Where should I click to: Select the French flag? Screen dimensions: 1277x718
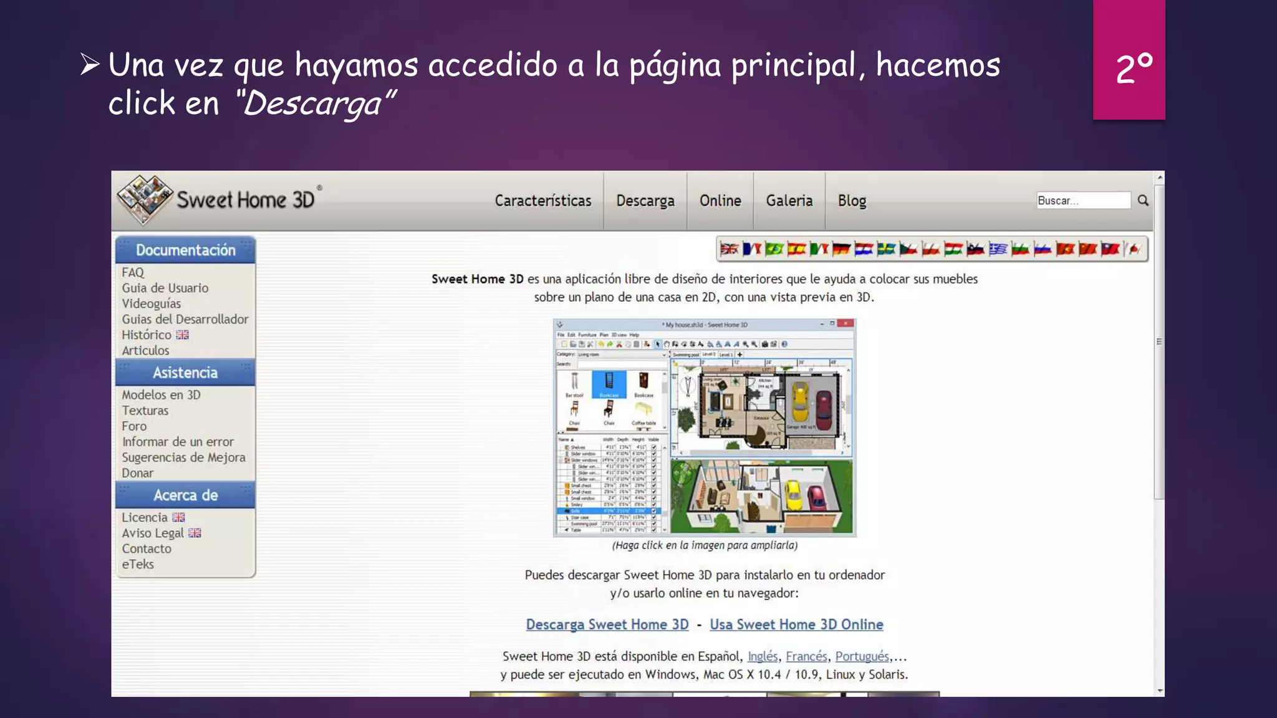[x=751, y=249]
